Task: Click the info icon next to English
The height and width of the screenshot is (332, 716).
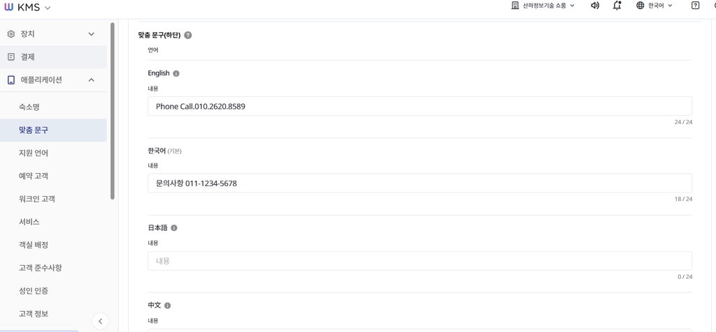Action: 176,73
